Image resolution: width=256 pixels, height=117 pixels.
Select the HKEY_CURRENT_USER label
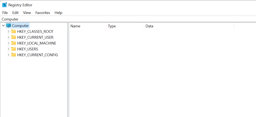tap(35, 37)
